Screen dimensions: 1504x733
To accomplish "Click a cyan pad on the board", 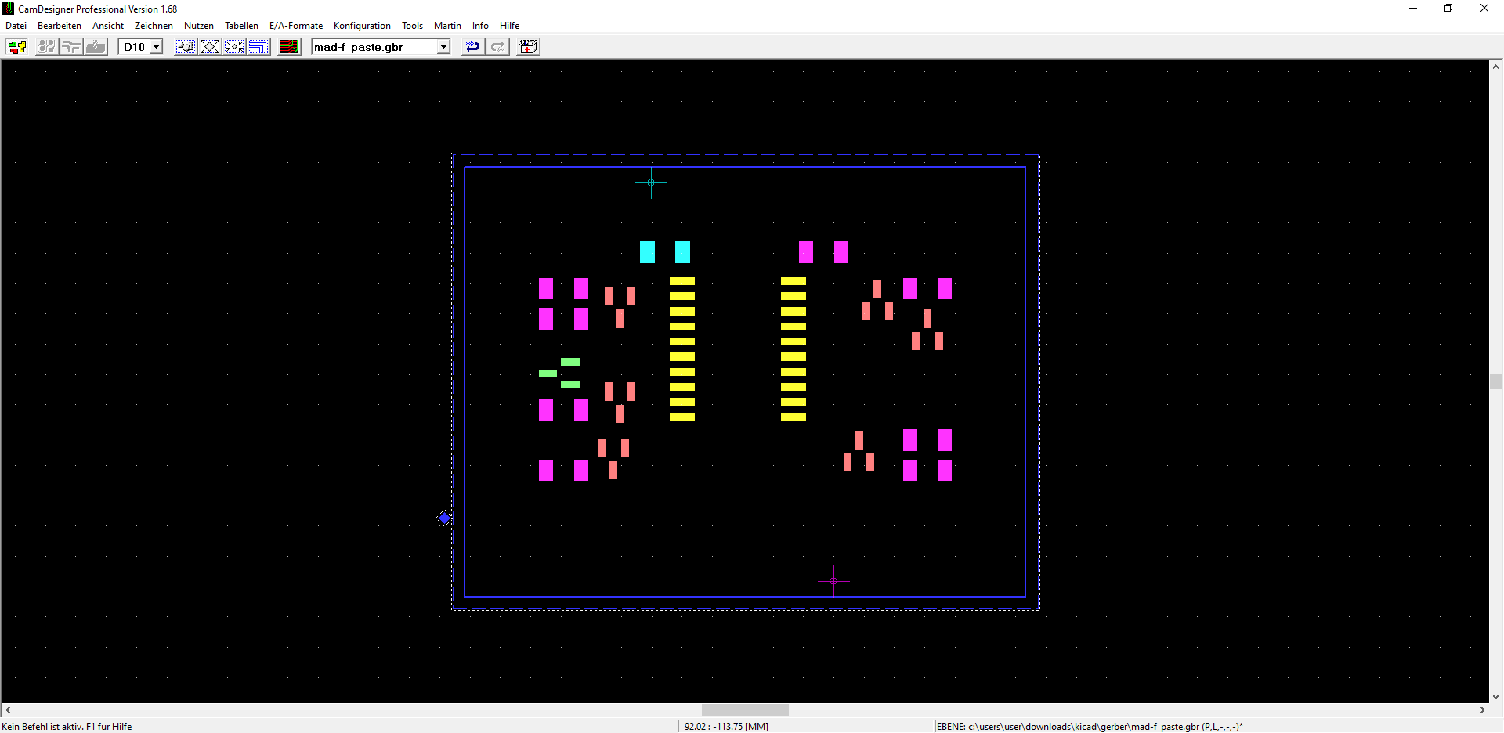I will tap(647, 252).
